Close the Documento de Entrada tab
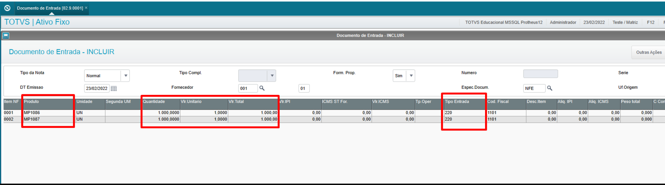Viewport: 665px width, 185px height. 86,8
